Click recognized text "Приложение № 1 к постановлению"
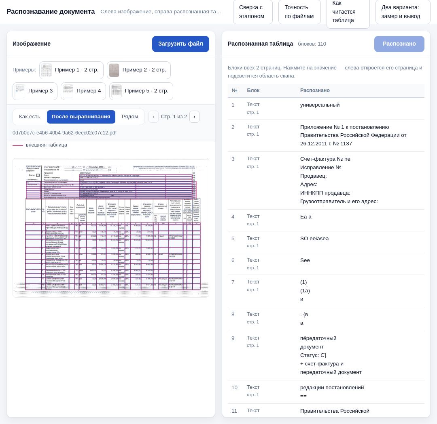 coord(344,127)
